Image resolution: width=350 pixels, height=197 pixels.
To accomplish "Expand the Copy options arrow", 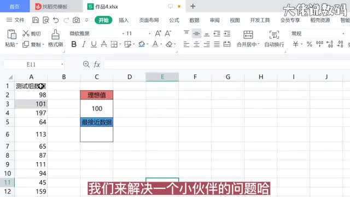I will click(x=43, y=44).
